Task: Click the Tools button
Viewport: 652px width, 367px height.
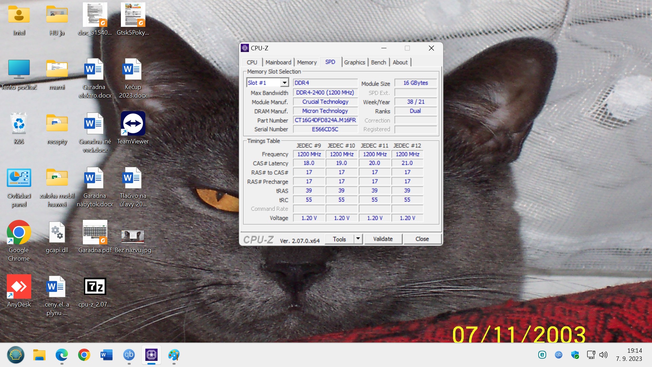Action: 339,239
